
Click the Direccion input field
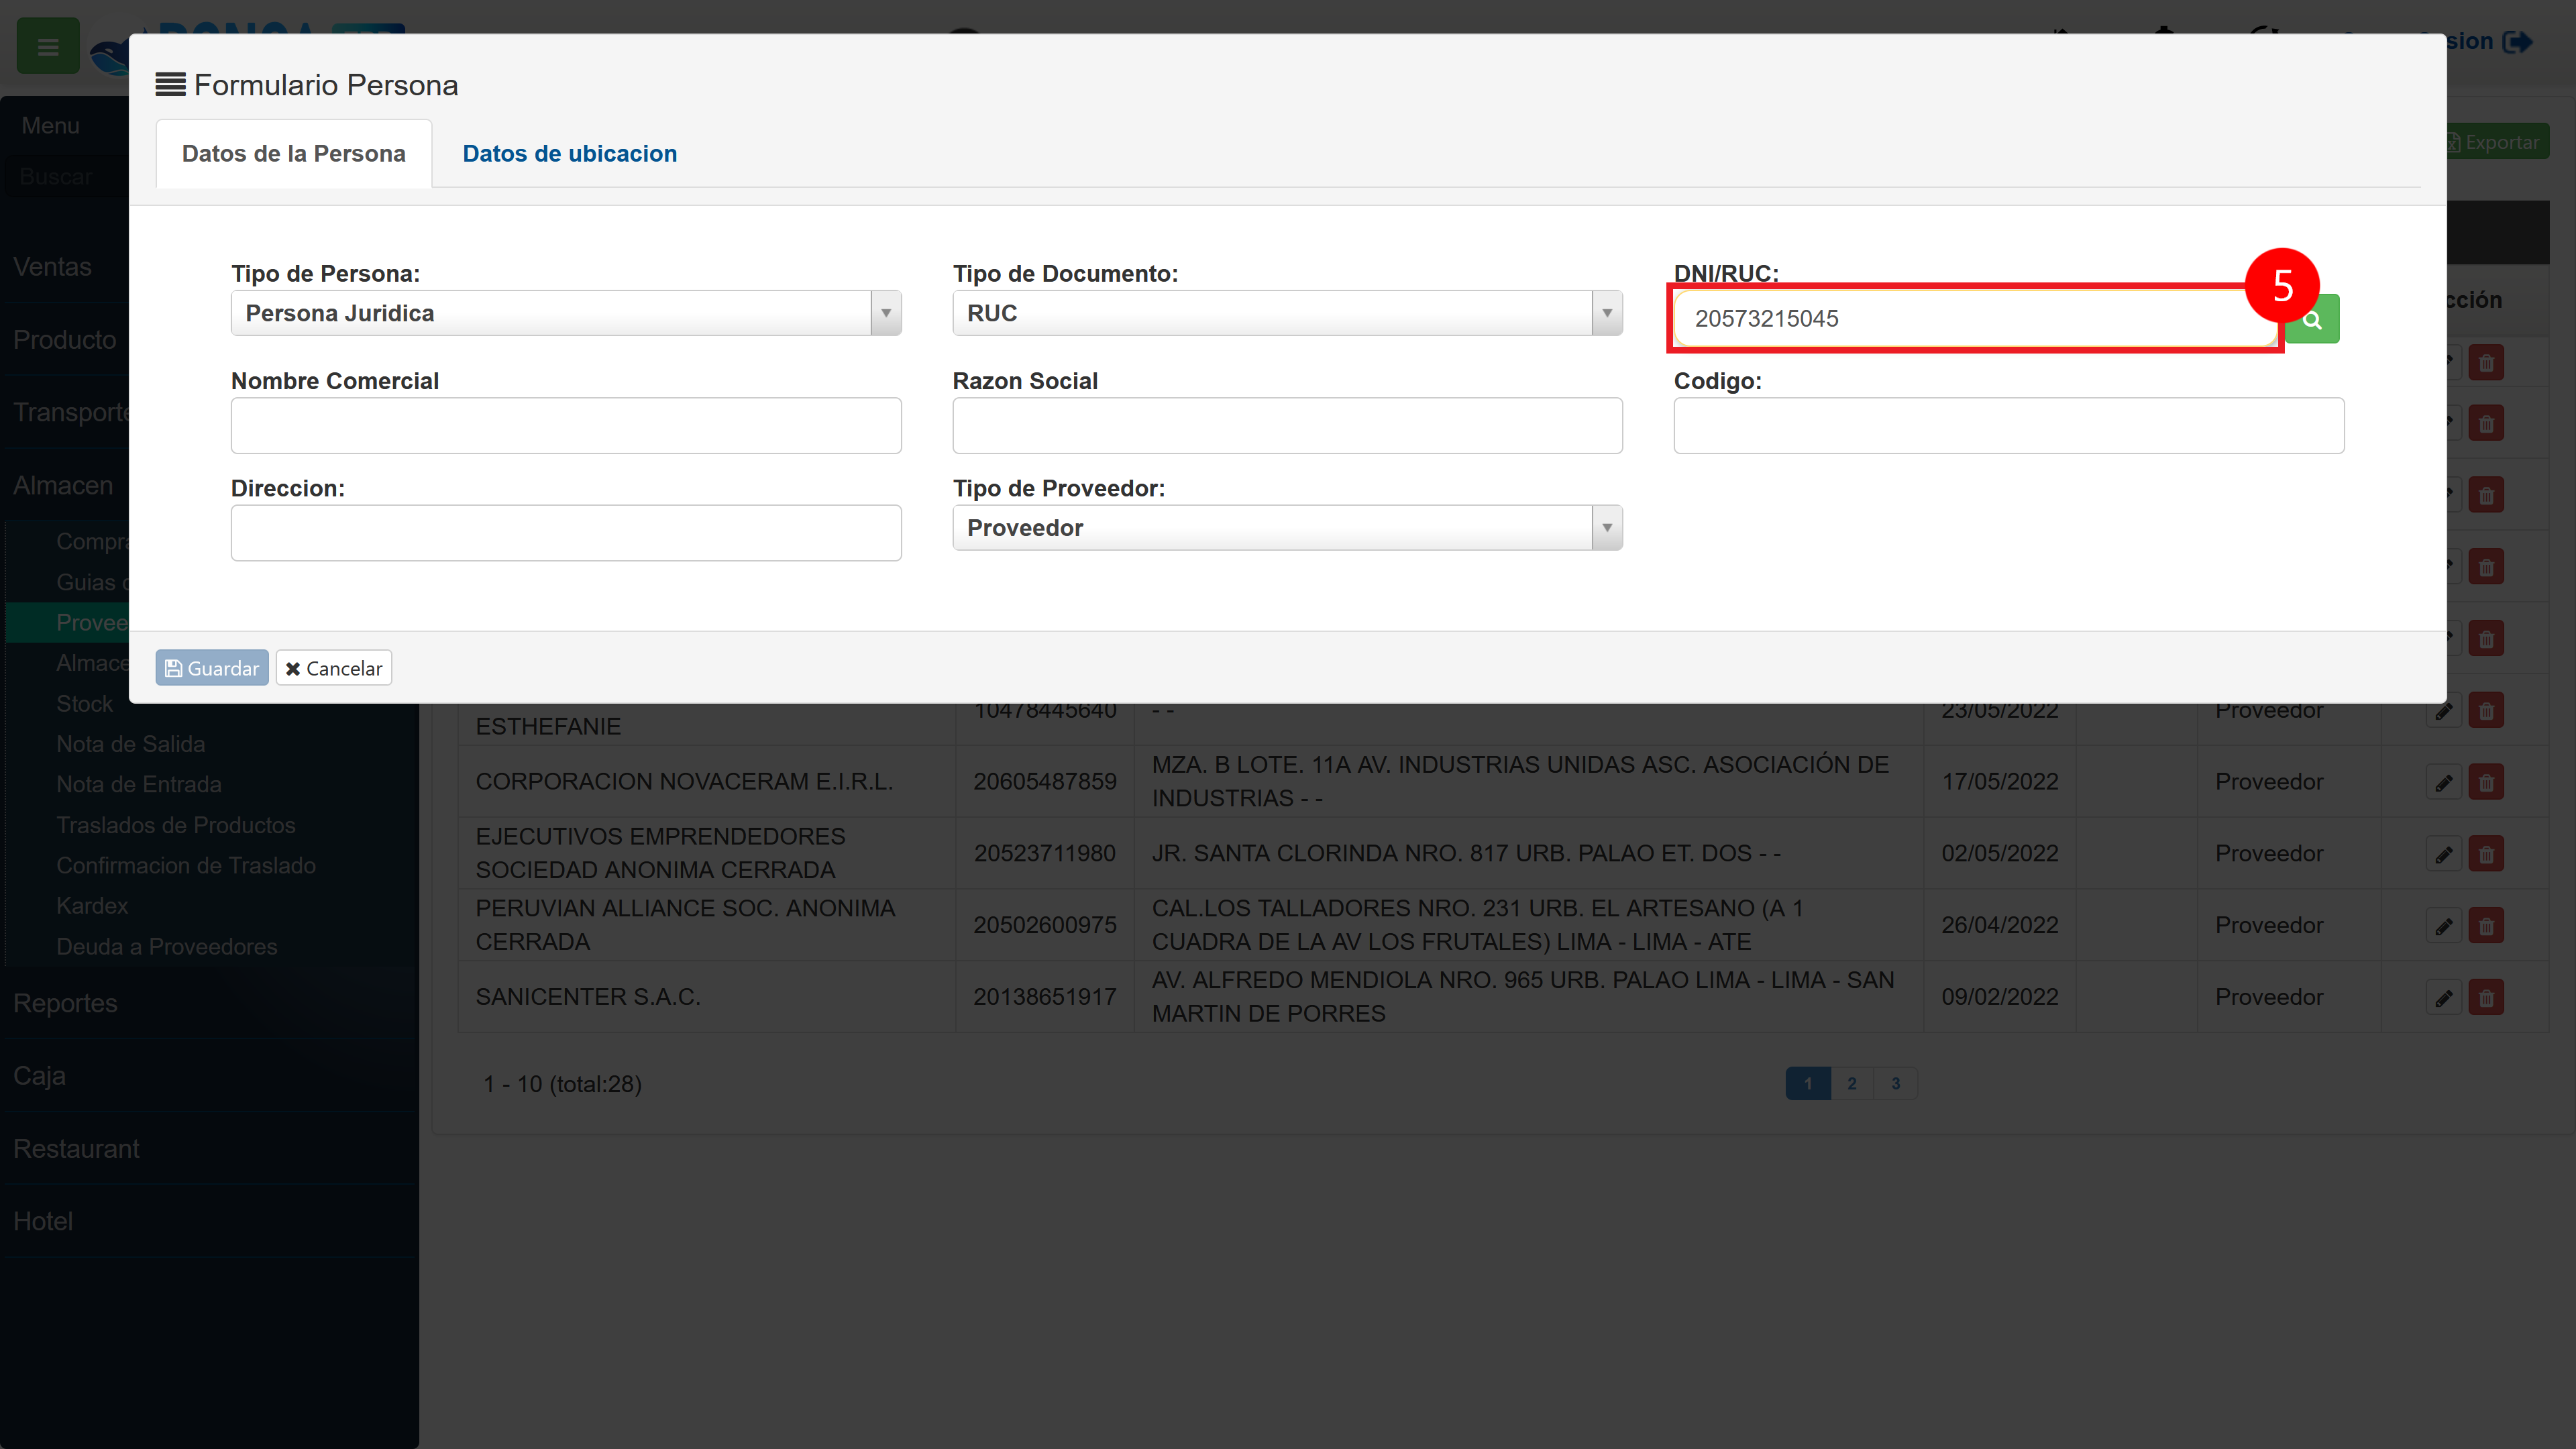click(566, 533)
